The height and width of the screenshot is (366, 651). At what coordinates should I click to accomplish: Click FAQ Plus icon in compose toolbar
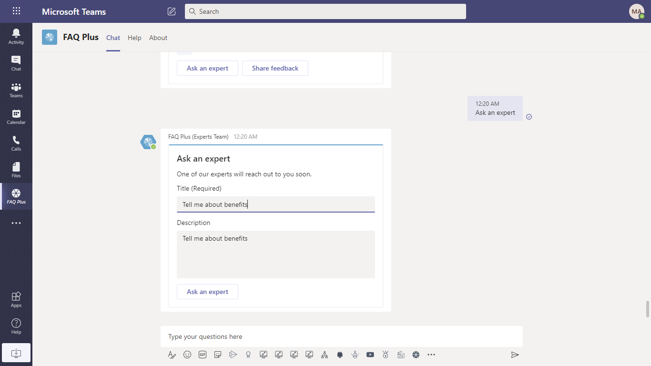416,355
